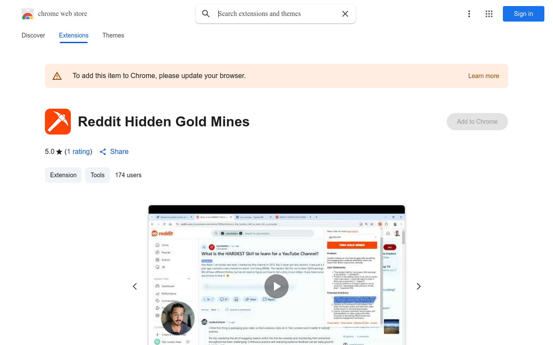553x345 pixels.
Task: Click the Share icon next to the rating
Action: pos(103,151)
